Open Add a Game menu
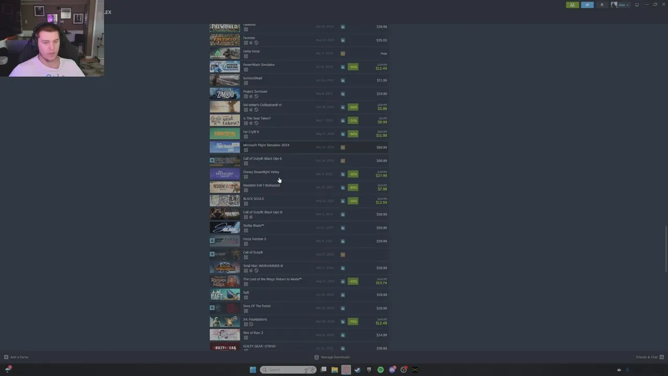 tap(16, 357)
